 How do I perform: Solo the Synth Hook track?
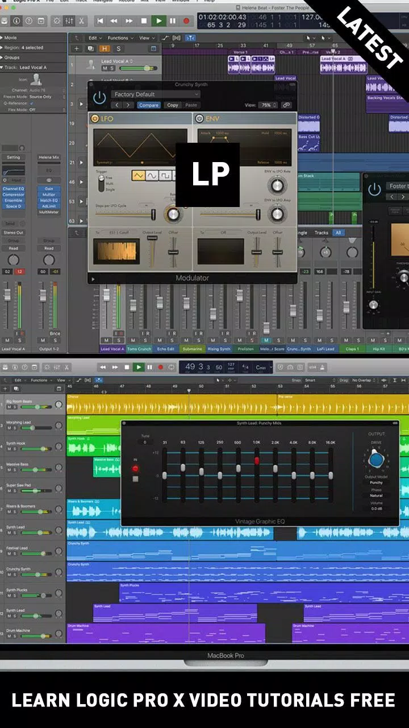point(15,449)
